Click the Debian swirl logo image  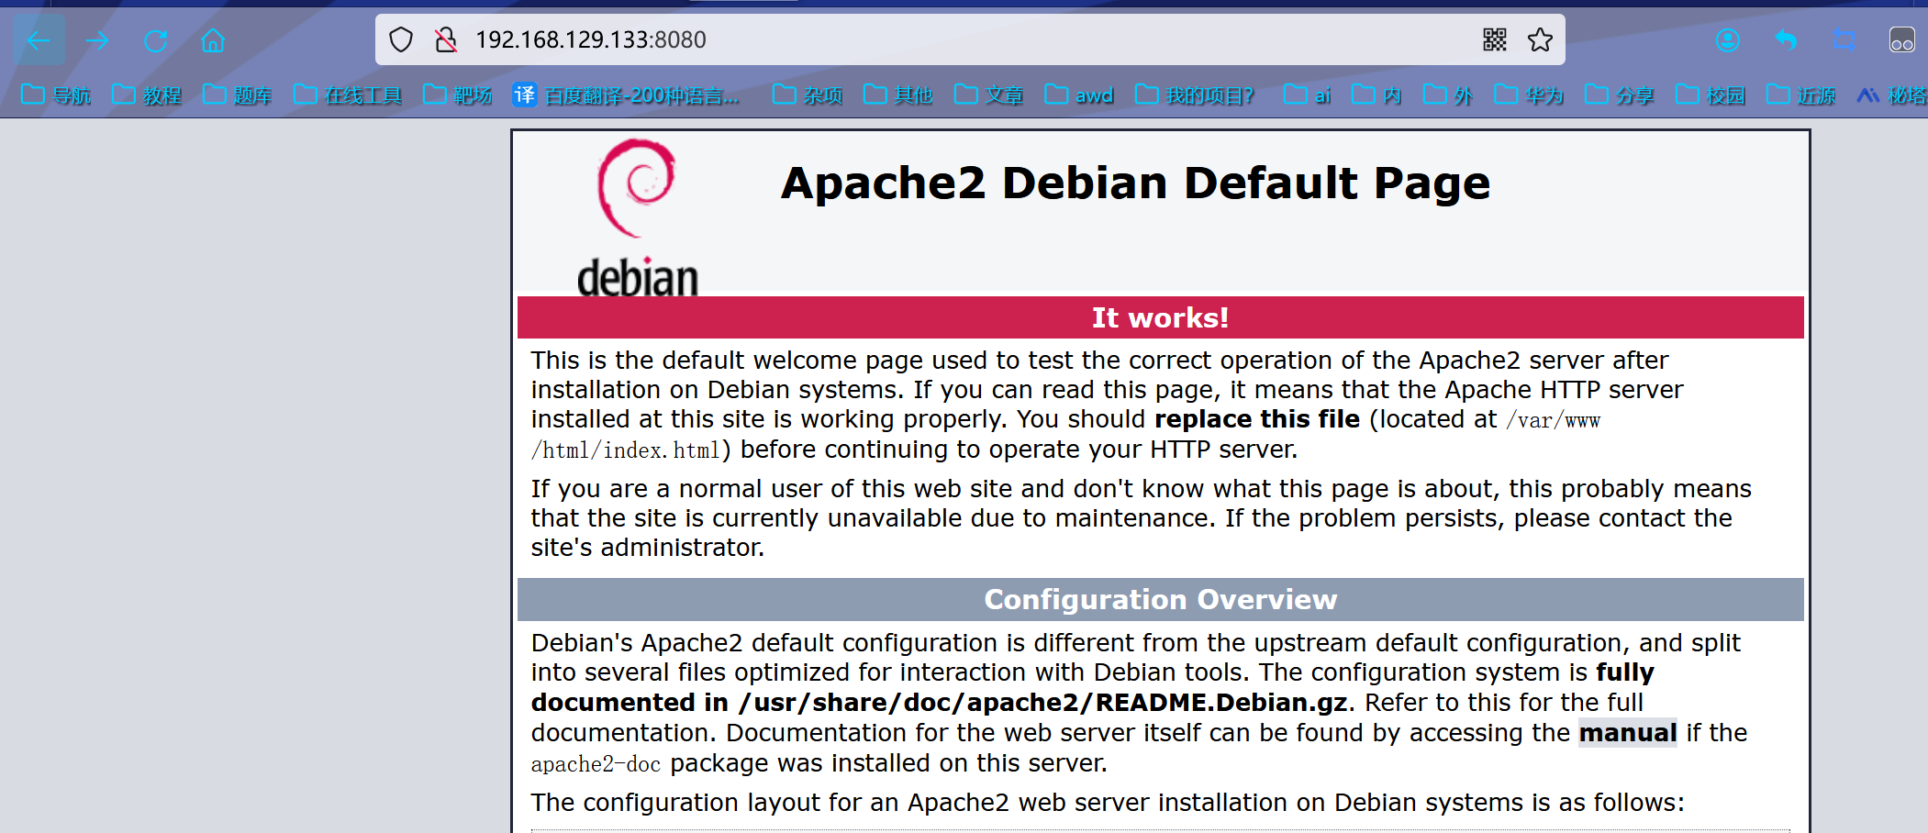[x=637, y=217]
